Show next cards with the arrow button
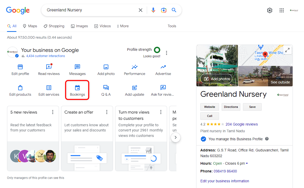This screenshot has width=304, height=188. pyautogui.click(x=176, y=137)
